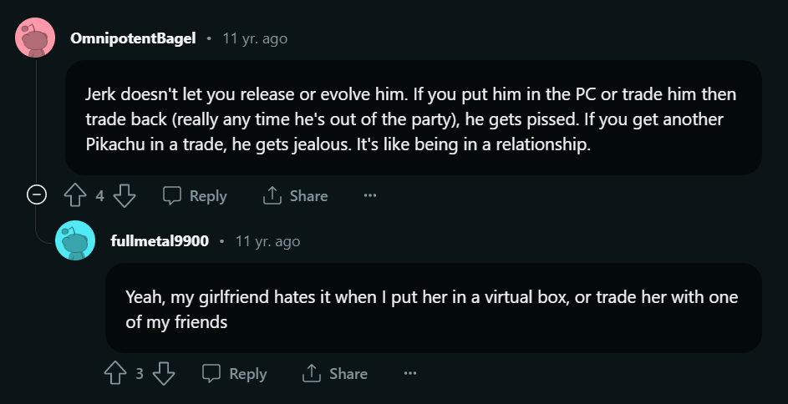
Task: Share OmnipotentBagel's comment
Action: 296,195
